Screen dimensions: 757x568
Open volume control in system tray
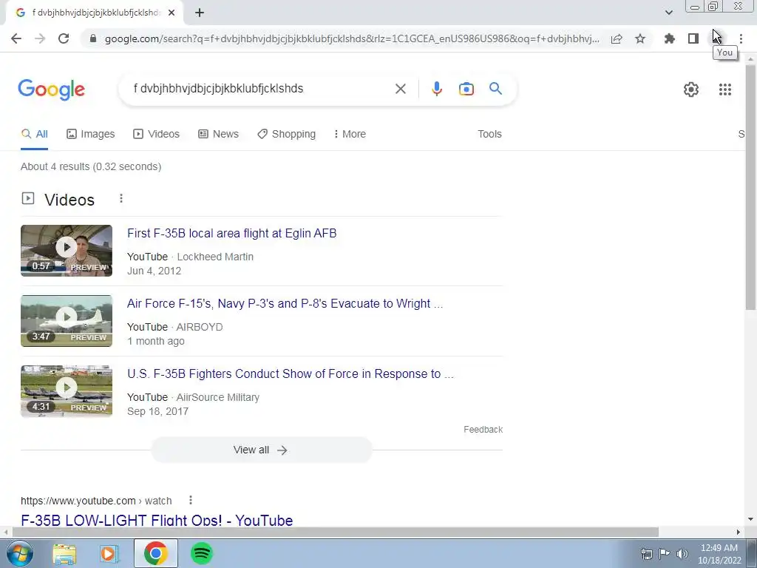(x=682, y=554)
